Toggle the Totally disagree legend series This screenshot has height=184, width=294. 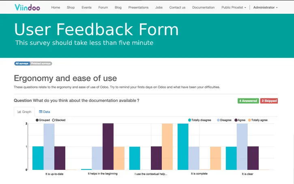[200, 120]
